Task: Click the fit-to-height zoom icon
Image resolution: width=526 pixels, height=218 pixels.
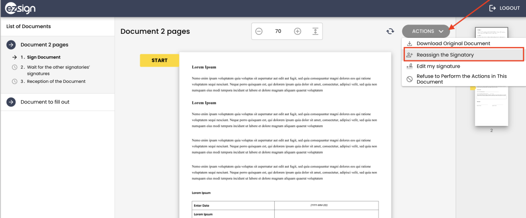Action: point(315,31)
